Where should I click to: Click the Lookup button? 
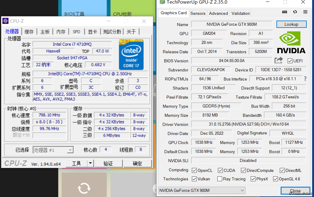point(291,24)
